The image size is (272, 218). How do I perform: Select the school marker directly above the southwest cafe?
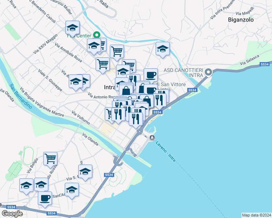[x=41, y=185]
